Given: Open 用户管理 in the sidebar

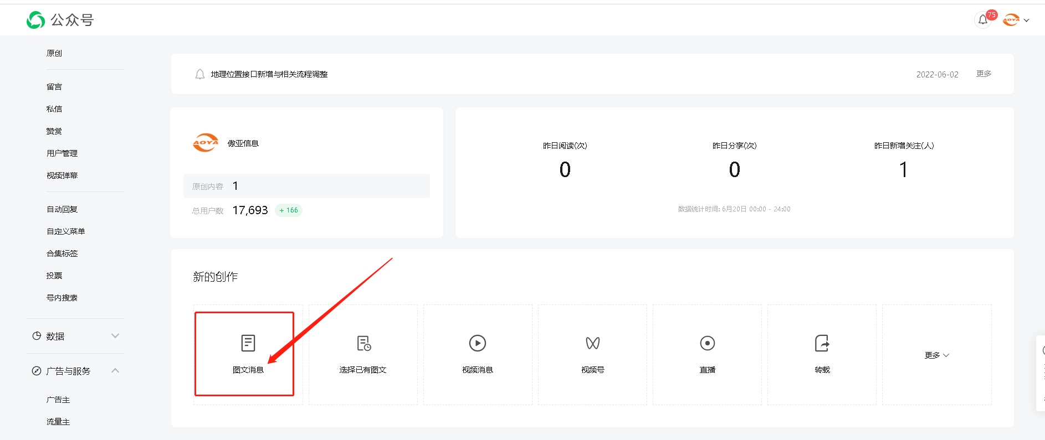Looking at the screenshot, I should [62, 153].
